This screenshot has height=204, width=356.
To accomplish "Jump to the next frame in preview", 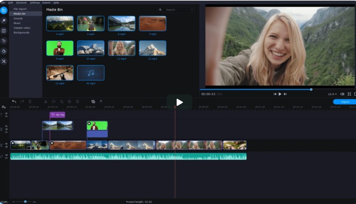I will (285, 94).
